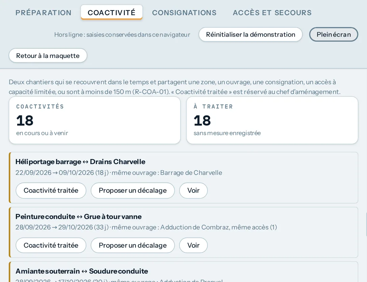This screenshot has height=282, width=367.
Task: Select the Coactivité tab
Action: (111, 12)
